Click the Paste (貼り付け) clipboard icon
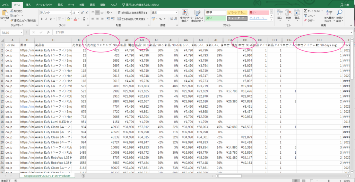Image resolution: width=355 pixels, height=182 pixels. (x=5, y=13)
